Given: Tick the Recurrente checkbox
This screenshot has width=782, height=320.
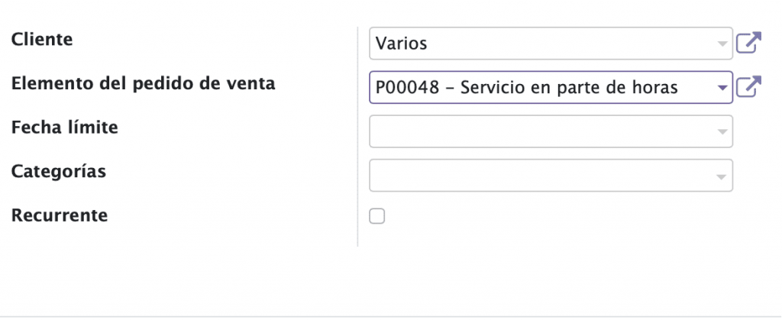Looking at the screenshot, I should click(377, 216).
